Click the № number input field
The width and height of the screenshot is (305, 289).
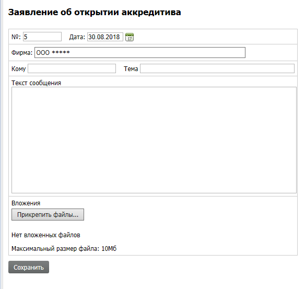coord(42,37)
